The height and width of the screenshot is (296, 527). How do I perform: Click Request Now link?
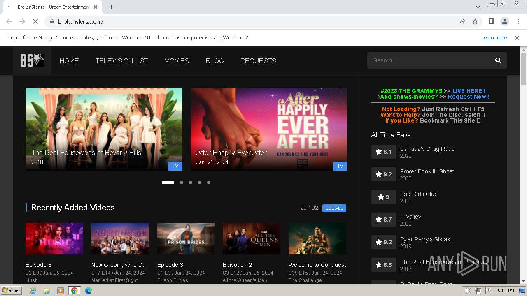[469, 97]
